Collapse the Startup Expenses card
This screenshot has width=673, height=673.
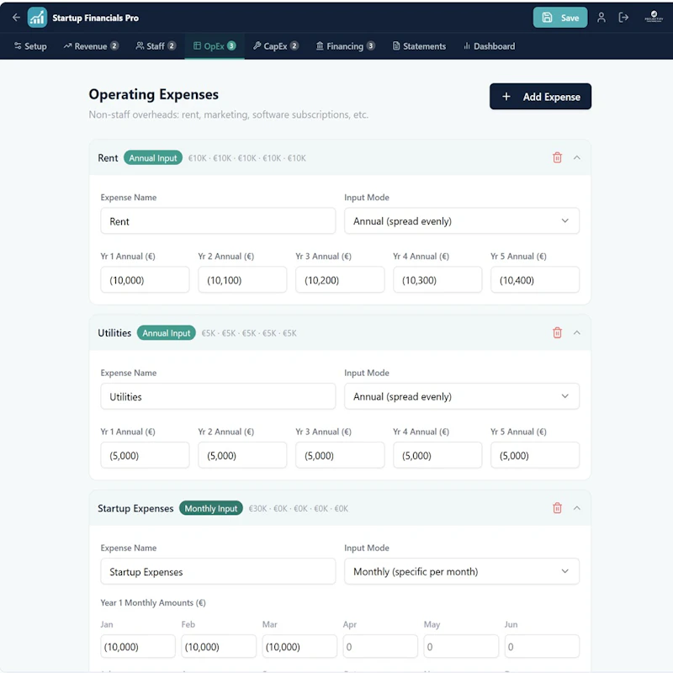577,508
